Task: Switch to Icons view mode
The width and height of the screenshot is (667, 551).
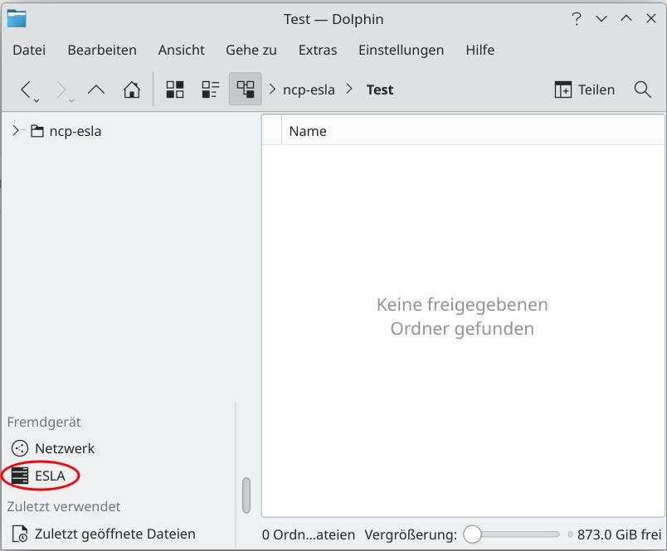Action: coord(175,89)
